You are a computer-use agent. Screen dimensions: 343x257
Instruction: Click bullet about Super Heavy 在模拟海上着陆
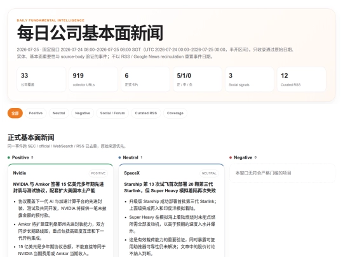tap(172, 224)
